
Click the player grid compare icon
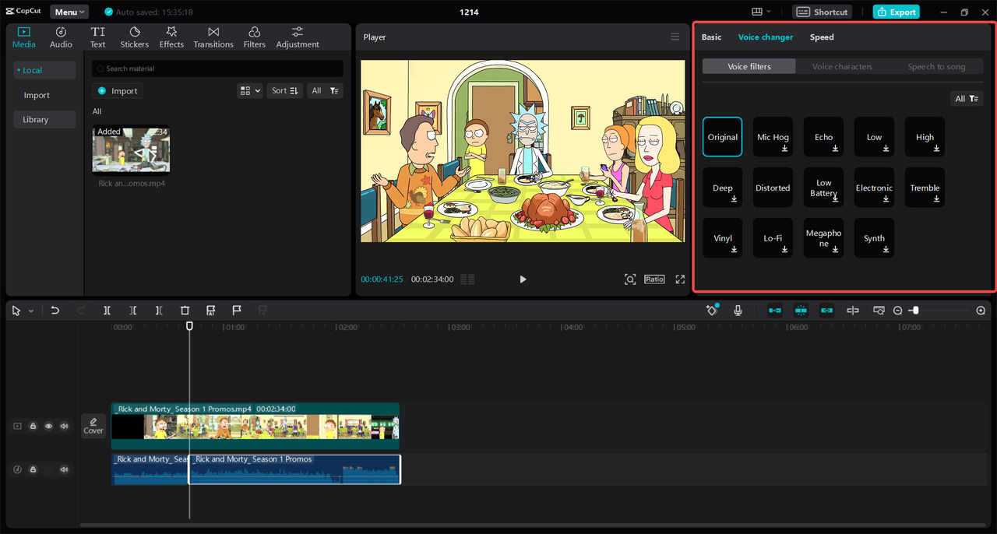click(x=467, y=279)
